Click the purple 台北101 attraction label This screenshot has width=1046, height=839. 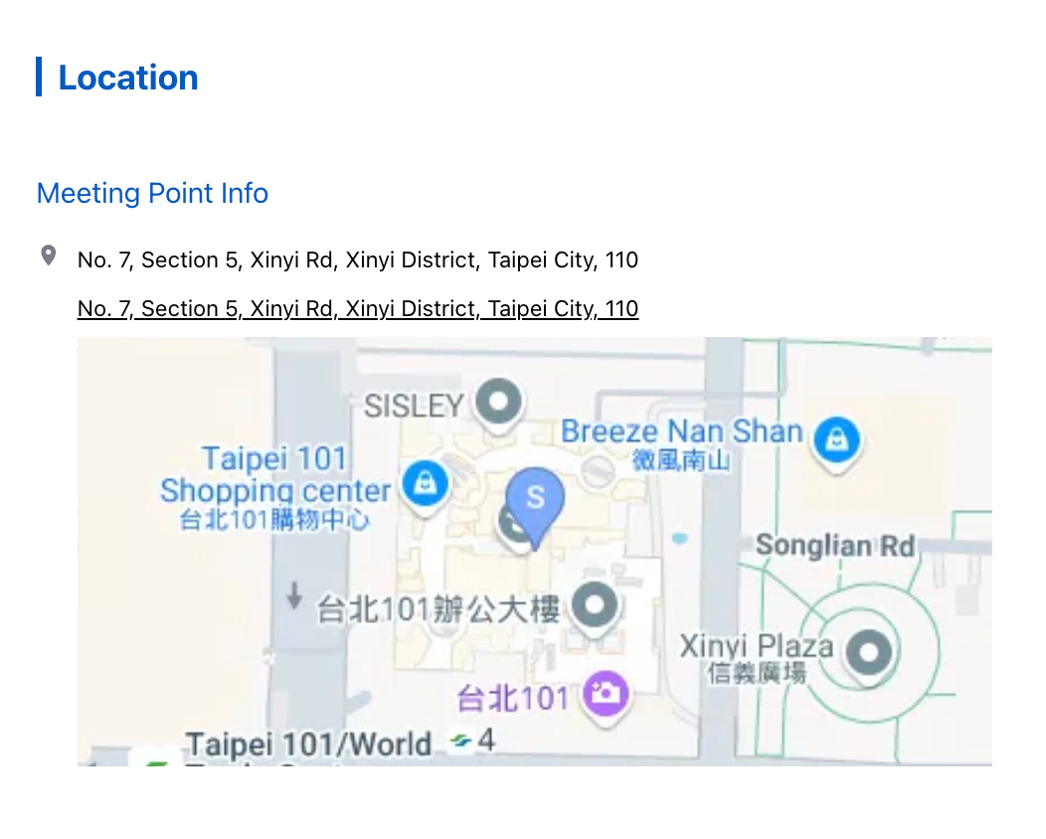tap(512, 699)
